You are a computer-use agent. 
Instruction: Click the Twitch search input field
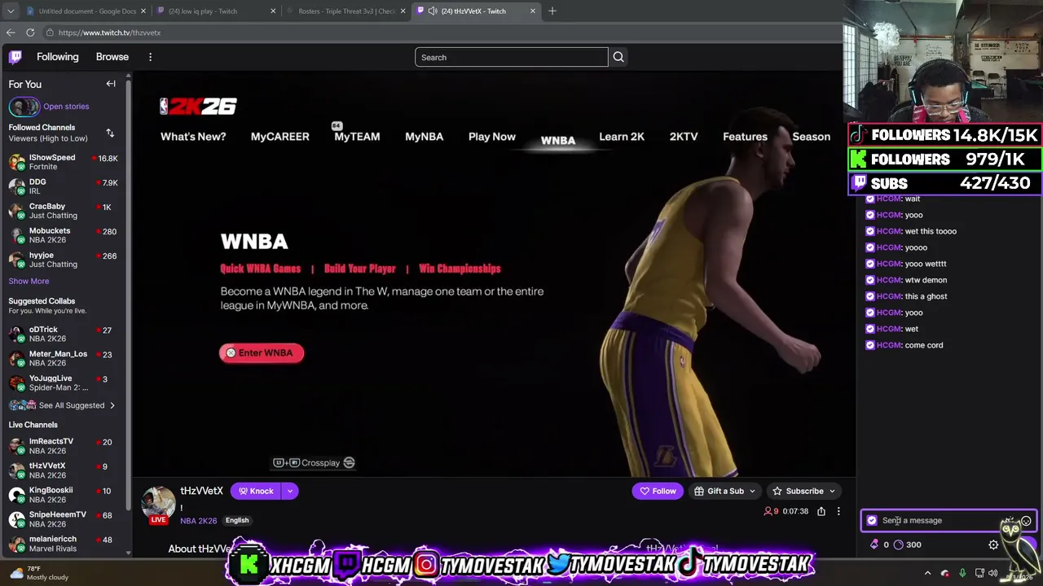(x=511, y=57)
